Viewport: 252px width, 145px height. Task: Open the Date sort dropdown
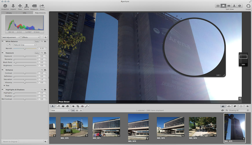(x=60, y=110)
